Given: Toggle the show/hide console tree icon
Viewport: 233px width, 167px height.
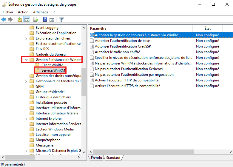Looking at the screenshot, I should (x=27, y=20).
